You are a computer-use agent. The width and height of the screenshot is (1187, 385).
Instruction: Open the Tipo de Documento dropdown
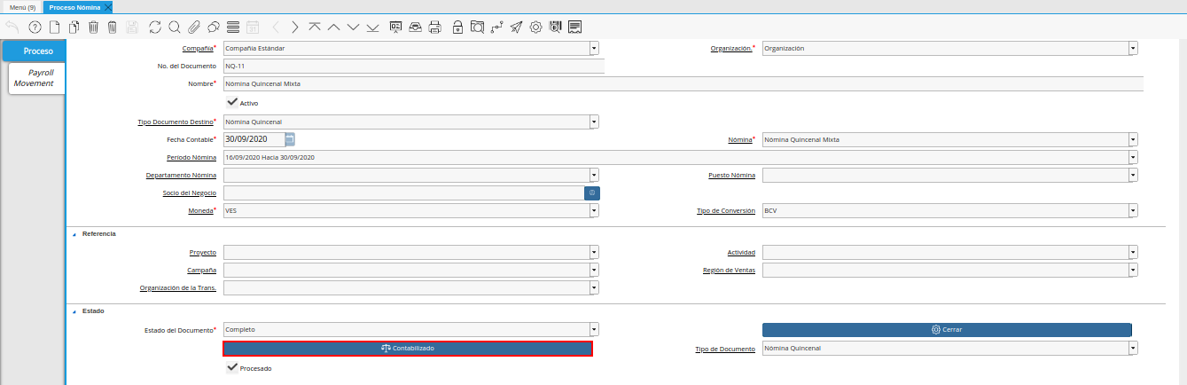click(1133, 348)
